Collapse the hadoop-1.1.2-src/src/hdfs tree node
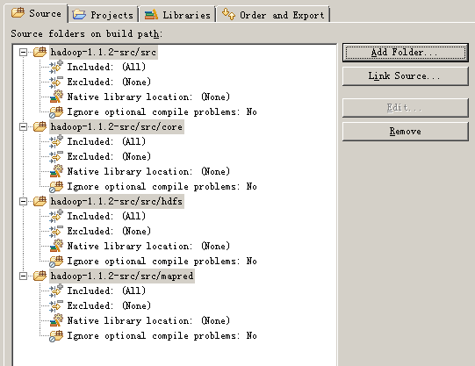Image resolution: width=475 pixels, height=366 pixels. click(x=23, y=202)
